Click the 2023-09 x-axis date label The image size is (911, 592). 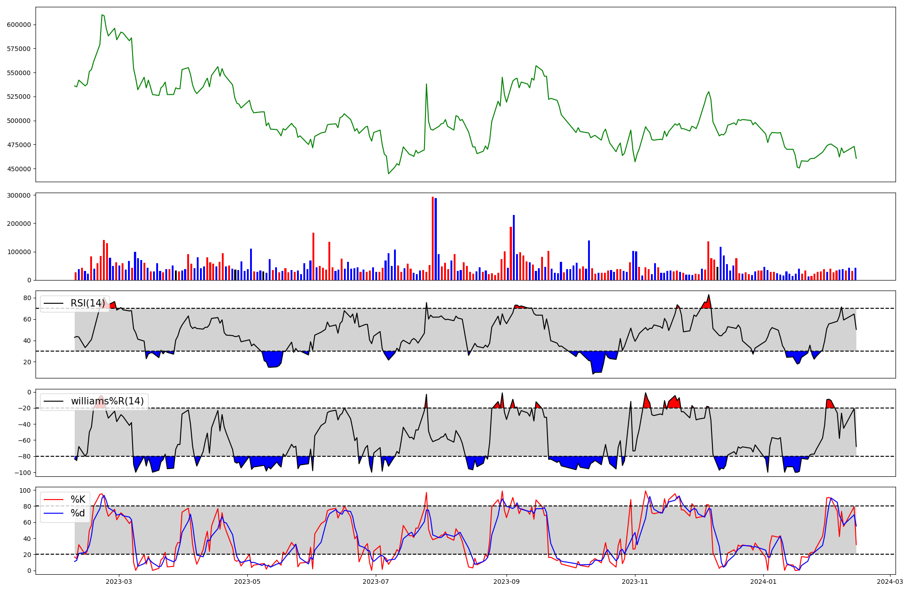(x=507, y=582)
